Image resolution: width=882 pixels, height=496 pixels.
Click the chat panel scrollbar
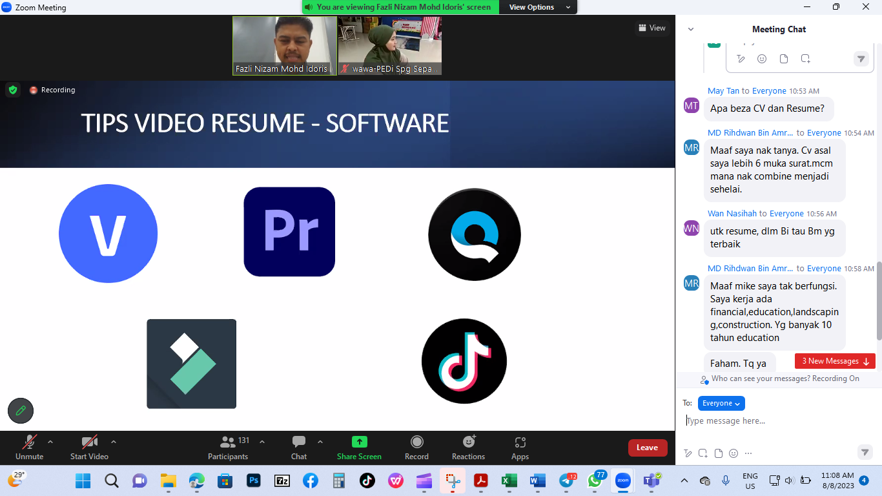pyautogui.click(x=878, y=300)
